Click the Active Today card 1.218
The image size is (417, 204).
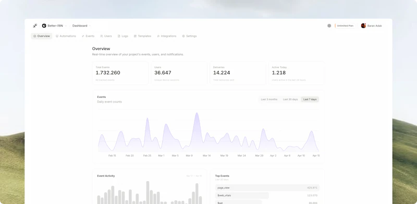tap(297, 73)
